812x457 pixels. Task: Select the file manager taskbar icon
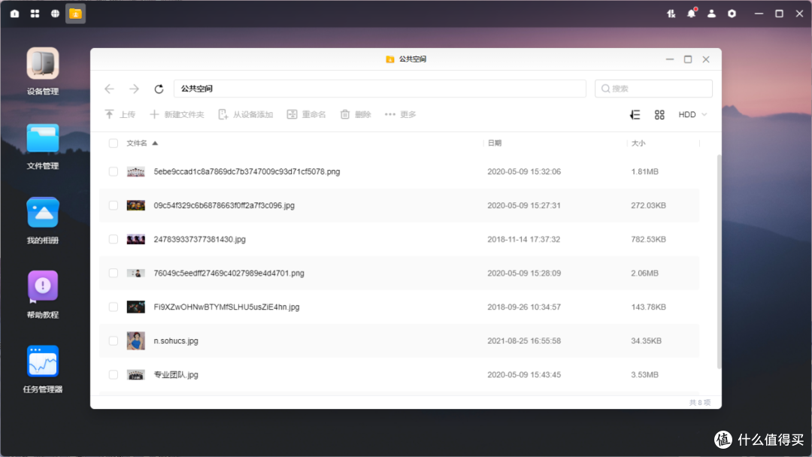76,14
